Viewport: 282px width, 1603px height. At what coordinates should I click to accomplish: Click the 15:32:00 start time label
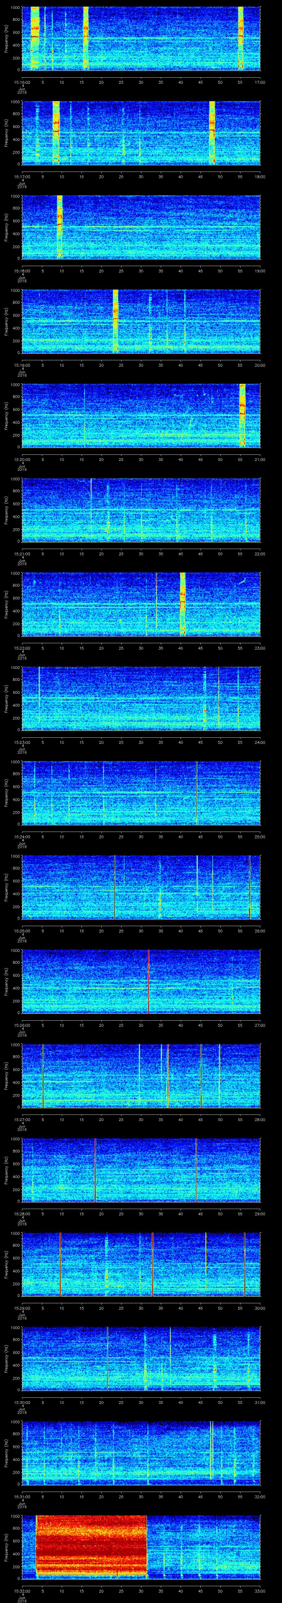[x=22, y=1591]
